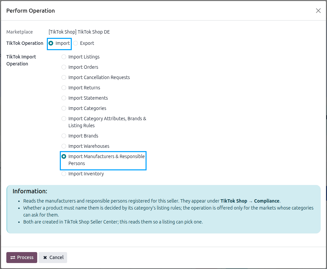Choose Import Manufacturers & Responsible Persons

tap(64, 156)
